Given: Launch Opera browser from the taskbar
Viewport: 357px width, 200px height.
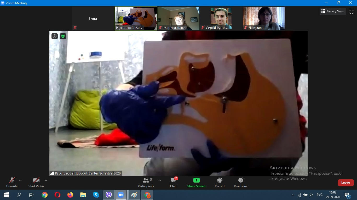Looking at the screenshot, I should pos(57,195).
